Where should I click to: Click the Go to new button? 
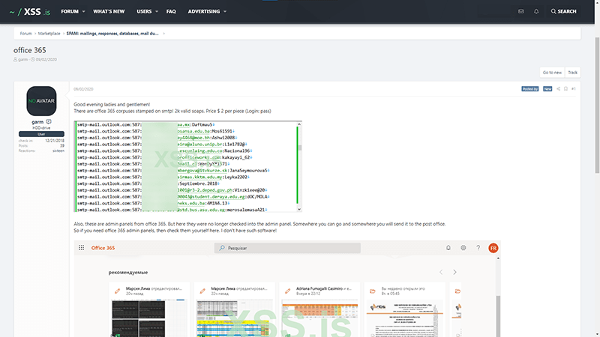pos(552,73)
